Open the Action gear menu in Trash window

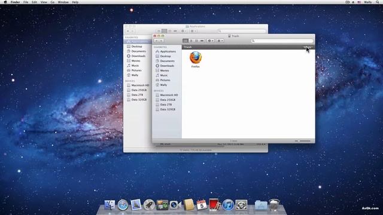click(x=211, y=41)
